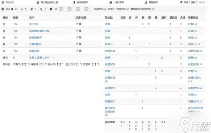Open the 攻擊 skill link in the skill points column
Screen dimensions: 211x133
pos(108,24)
